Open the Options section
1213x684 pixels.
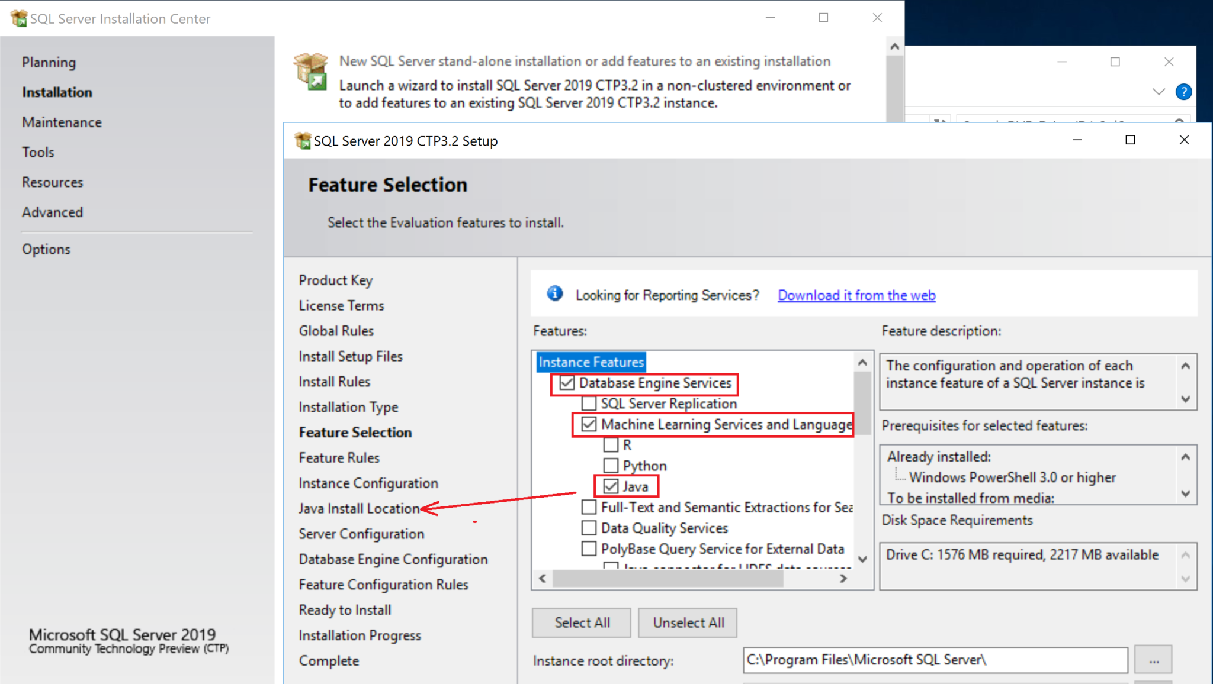pos(46,249)
